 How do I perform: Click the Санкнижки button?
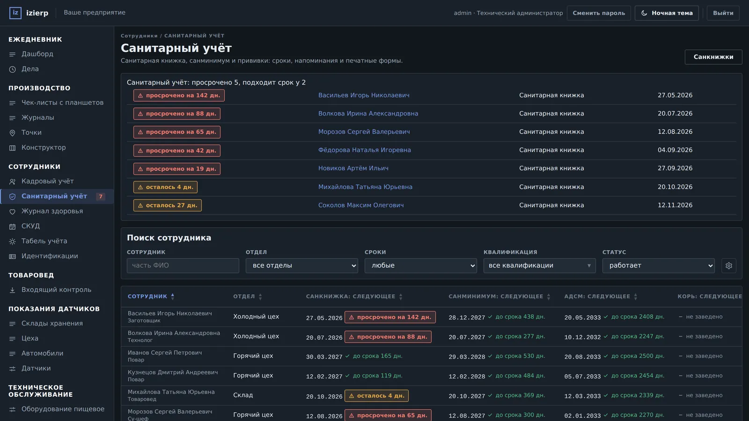[x=713, y=57]
